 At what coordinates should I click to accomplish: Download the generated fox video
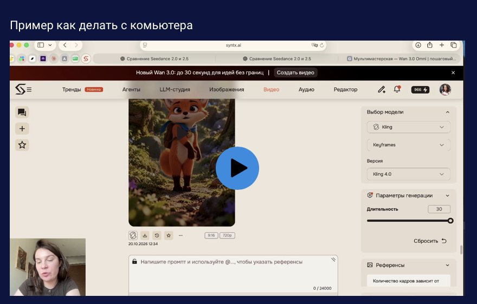145,235
